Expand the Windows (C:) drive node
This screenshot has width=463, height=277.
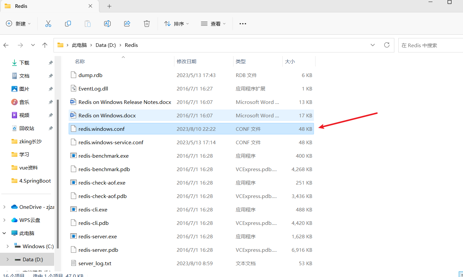pos(8,246)
